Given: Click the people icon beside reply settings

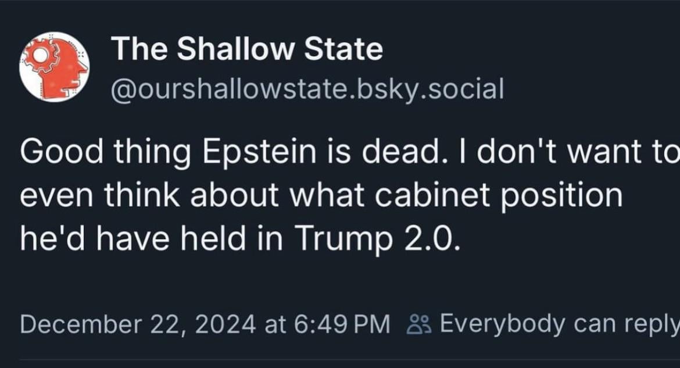Looking at the screenshot, I should 420,324.
